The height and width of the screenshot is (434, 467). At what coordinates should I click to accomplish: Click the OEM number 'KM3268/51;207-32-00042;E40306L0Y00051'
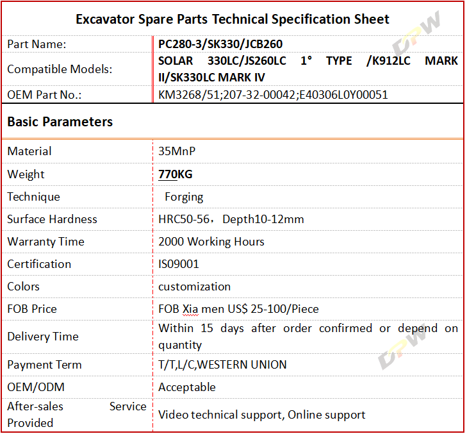(x=273, y=95)
